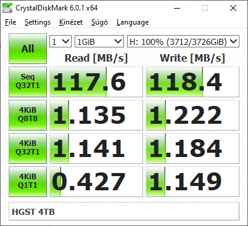This screenshot has width=248, height=226.
Task: Run all benchmarks with the All button
Action: click(28, 49)
